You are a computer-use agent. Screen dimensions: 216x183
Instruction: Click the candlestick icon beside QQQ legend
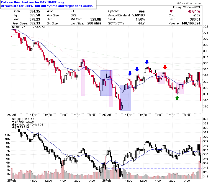(x=13, y=119)
